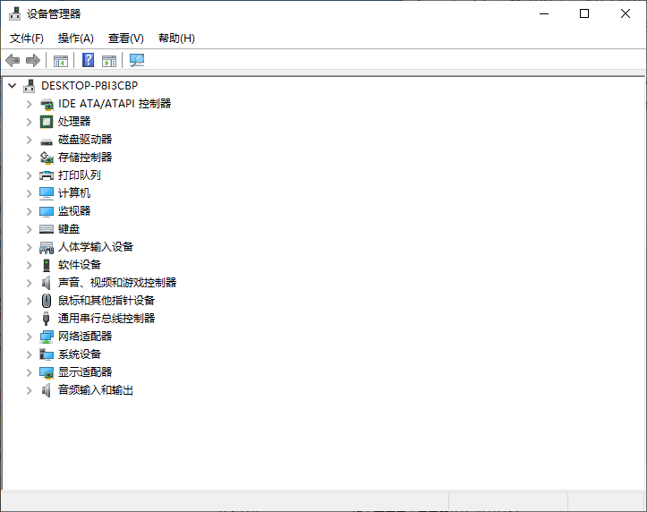Select the 显示适配器 label
The image size is (647, 512).
(x=85, y=372)
